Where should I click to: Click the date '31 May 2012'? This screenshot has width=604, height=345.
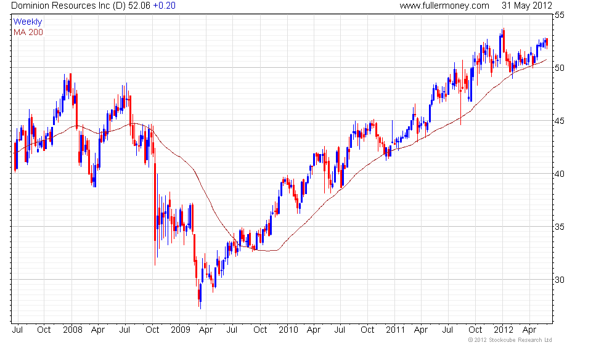[527, 6]
